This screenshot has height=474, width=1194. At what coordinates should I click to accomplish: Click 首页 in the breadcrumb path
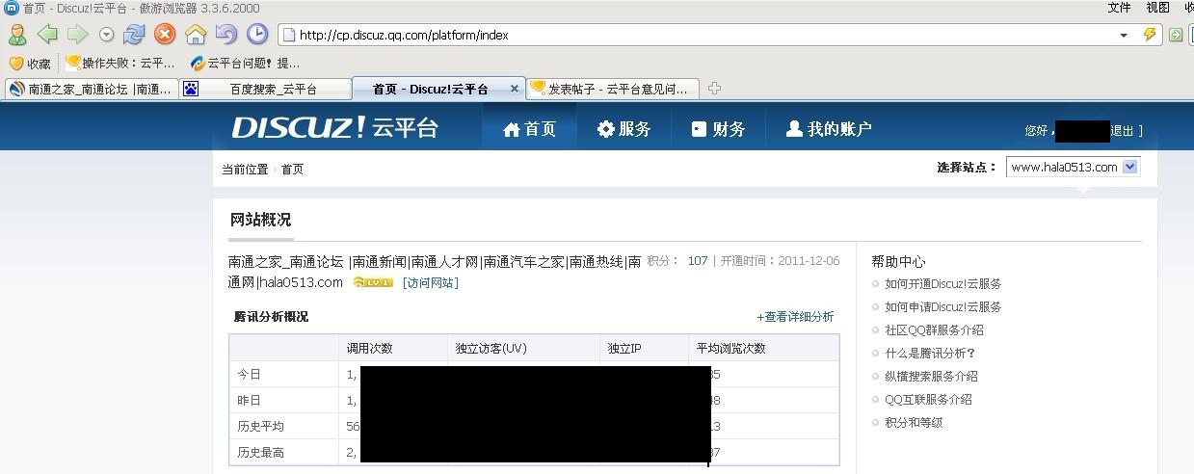click(x=292, y=170)
